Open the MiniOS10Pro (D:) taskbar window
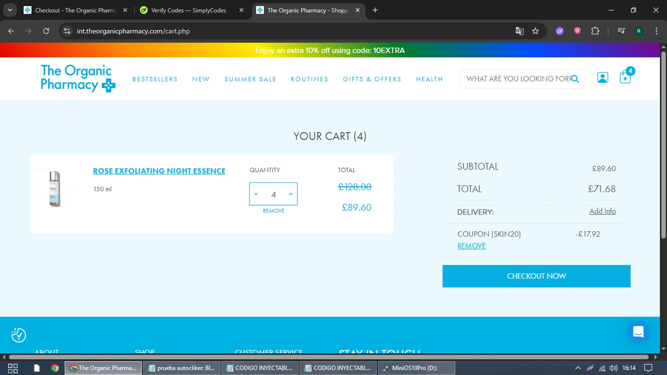The height and width of the screenshot is (375, 667). pyautogui.click(x=417, y=368)
